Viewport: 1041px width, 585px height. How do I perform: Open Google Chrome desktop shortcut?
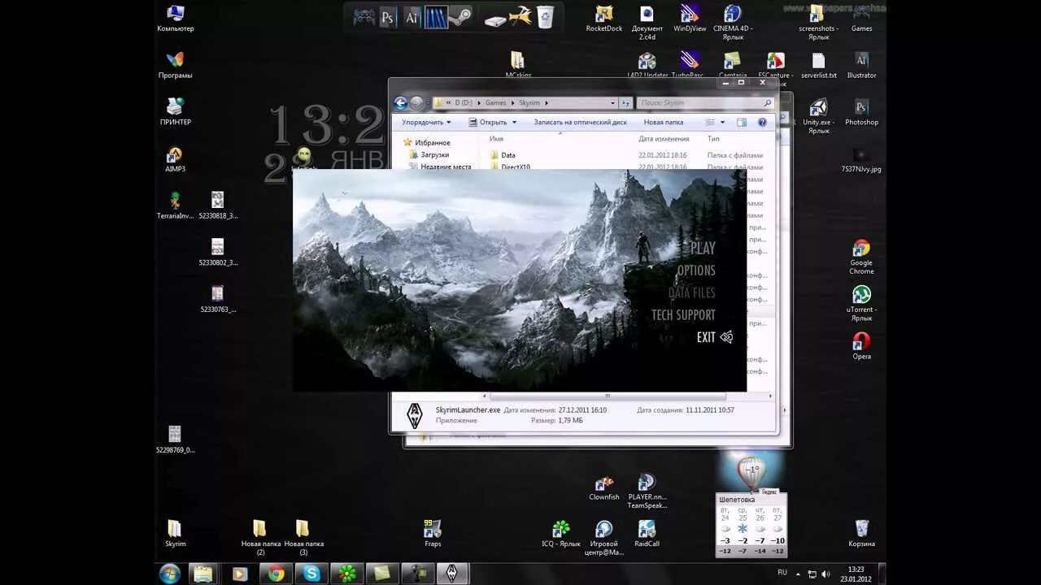pyautogui.click(x=861, y=257)
